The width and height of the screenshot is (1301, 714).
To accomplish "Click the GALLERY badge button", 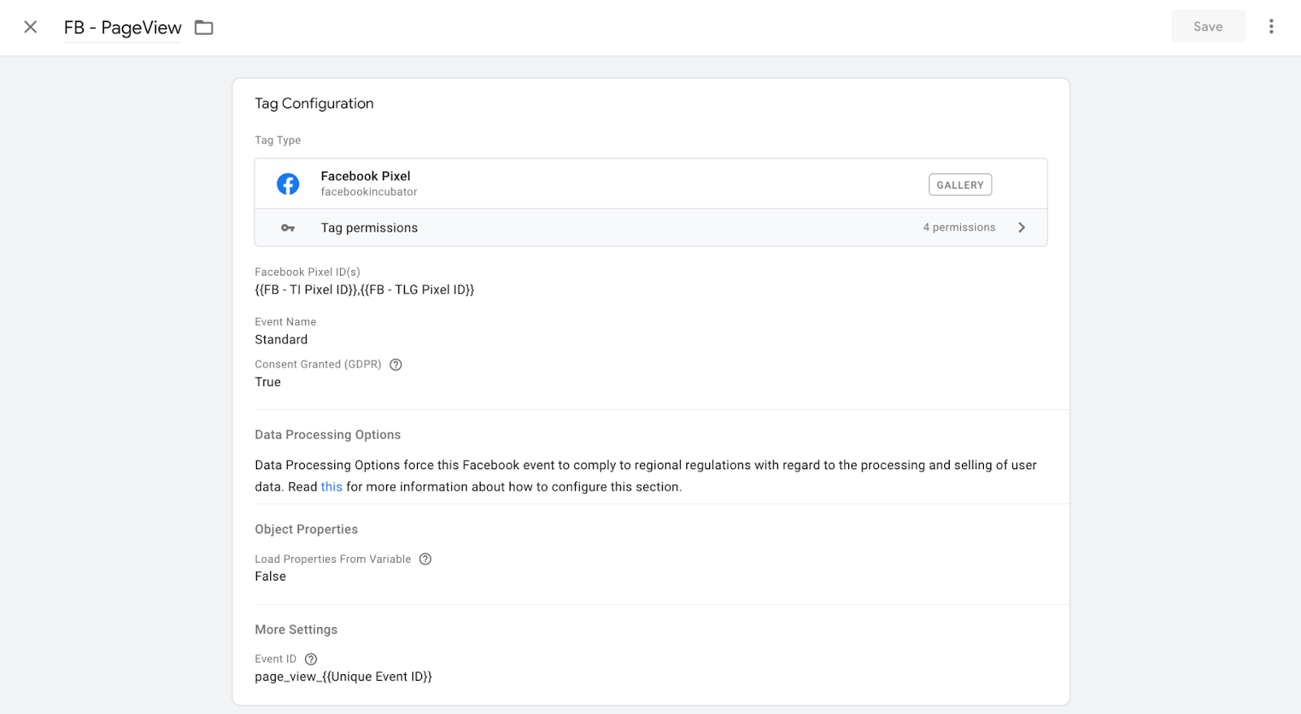I will click(x=959, y=185).
